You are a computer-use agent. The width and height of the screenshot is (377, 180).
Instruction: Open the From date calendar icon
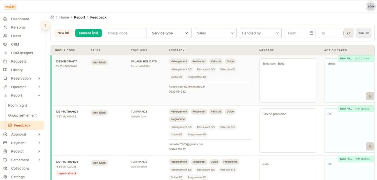point(311,33)
